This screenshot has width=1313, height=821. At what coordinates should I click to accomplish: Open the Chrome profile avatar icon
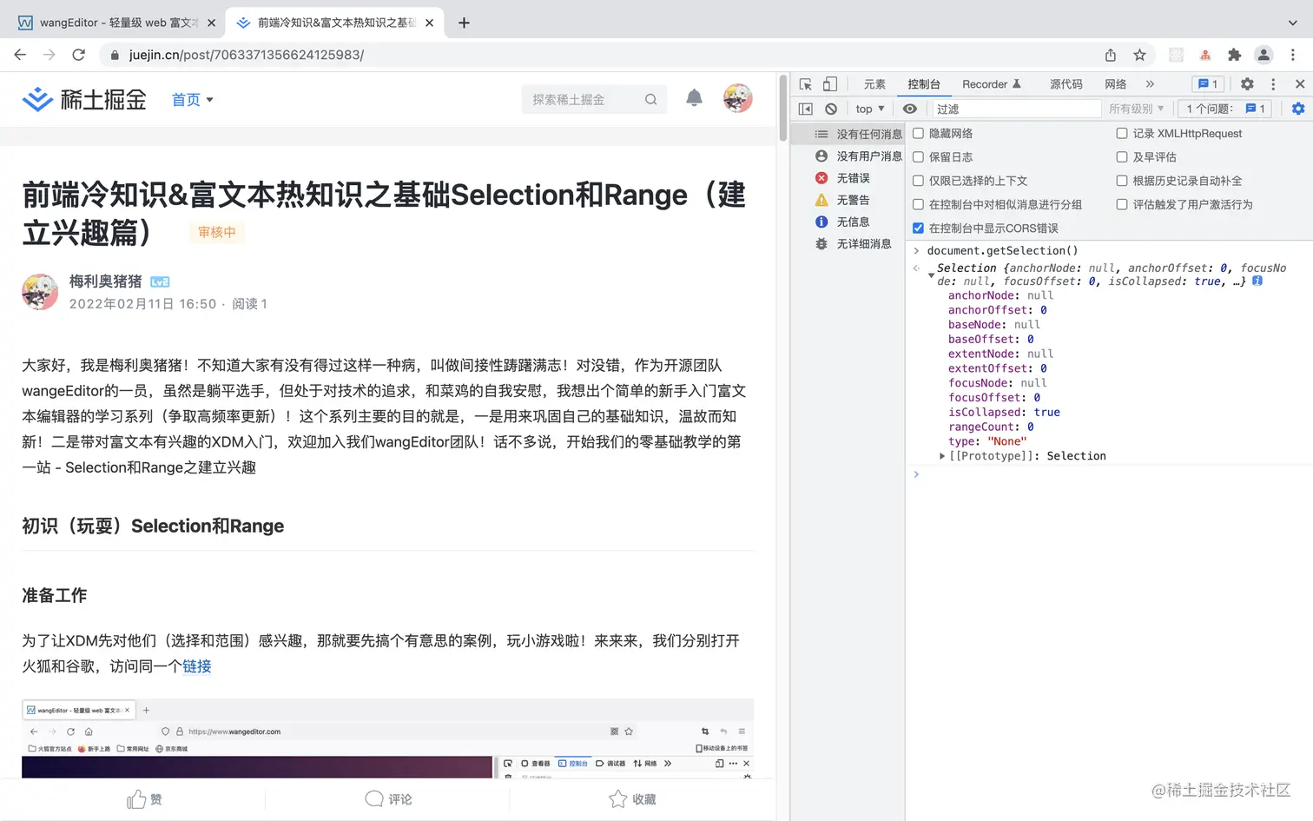point(1264,55)
